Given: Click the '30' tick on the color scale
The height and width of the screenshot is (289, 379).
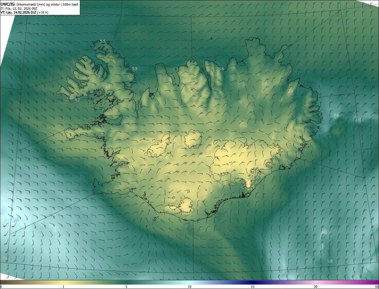Looking at the screenshot, I should pos(316,287).
